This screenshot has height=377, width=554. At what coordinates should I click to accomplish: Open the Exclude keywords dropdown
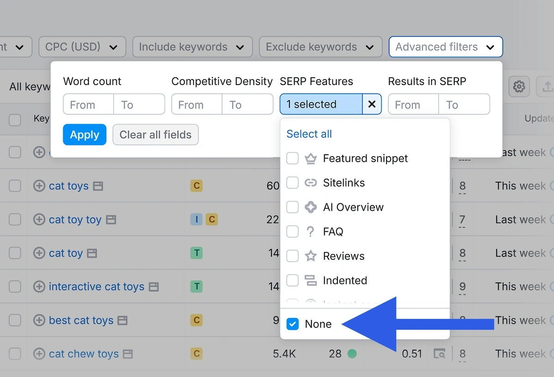tap(321, 47)
